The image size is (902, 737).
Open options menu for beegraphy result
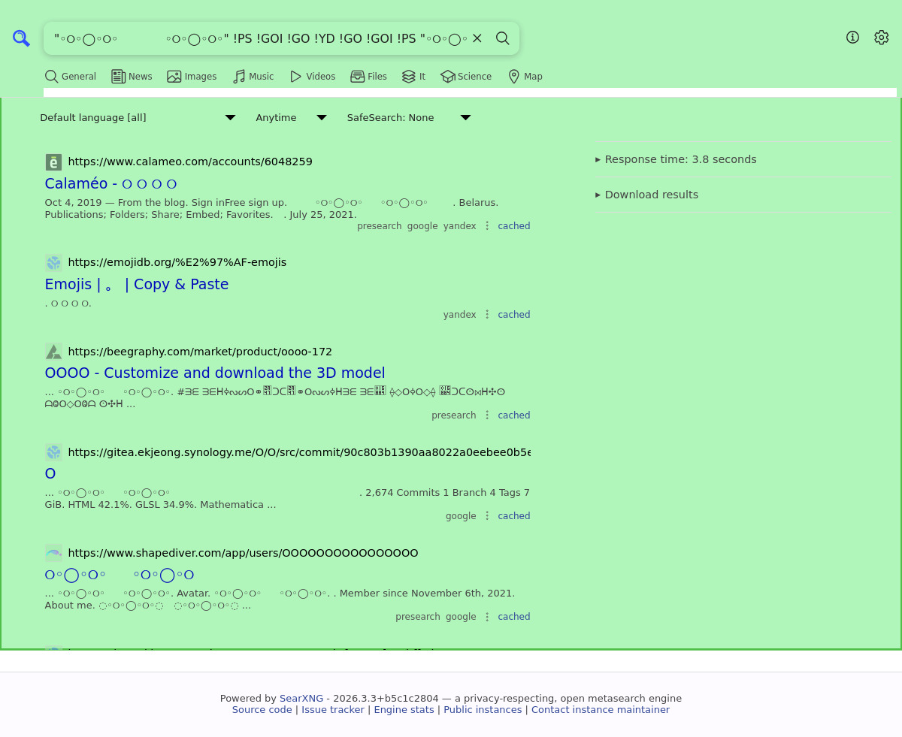pyautogui.click(x=487, y=415)
